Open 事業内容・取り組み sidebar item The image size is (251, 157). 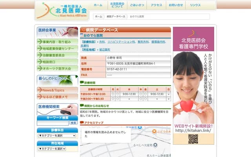[57, 42]
